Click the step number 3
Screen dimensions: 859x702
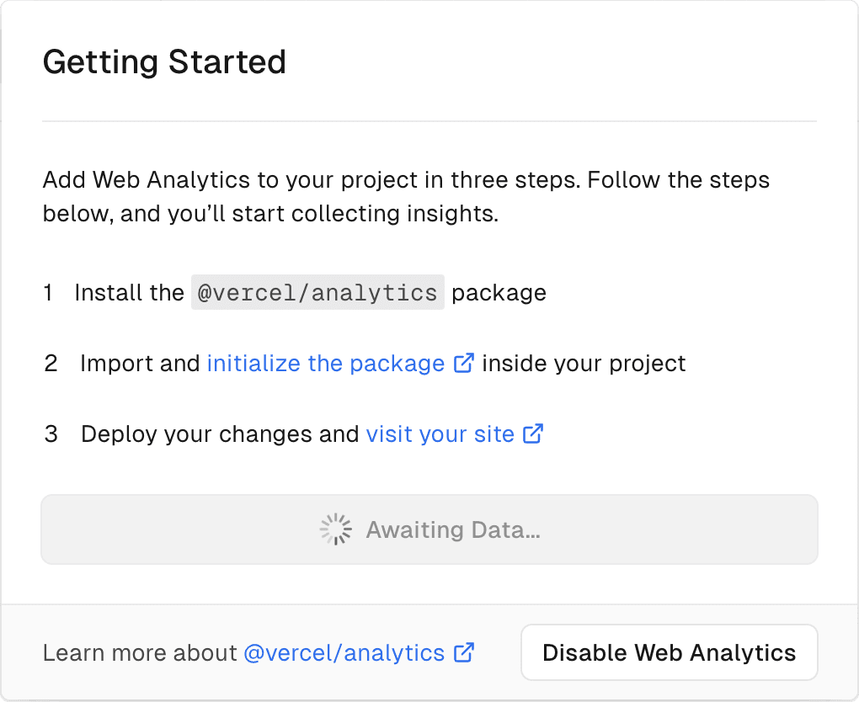click(51, 433)
